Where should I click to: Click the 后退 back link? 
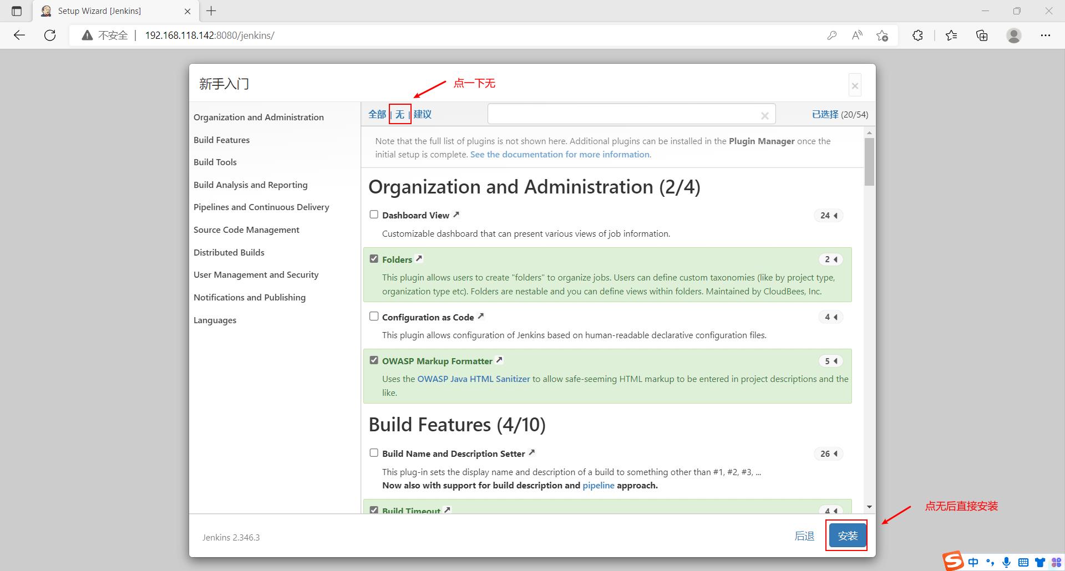[x=804, y=536]
